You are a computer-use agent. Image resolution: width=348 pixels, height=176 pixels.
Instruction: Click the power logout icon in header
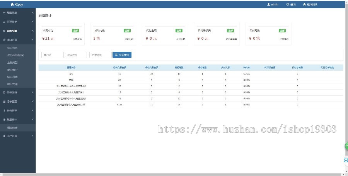(288, 4)
